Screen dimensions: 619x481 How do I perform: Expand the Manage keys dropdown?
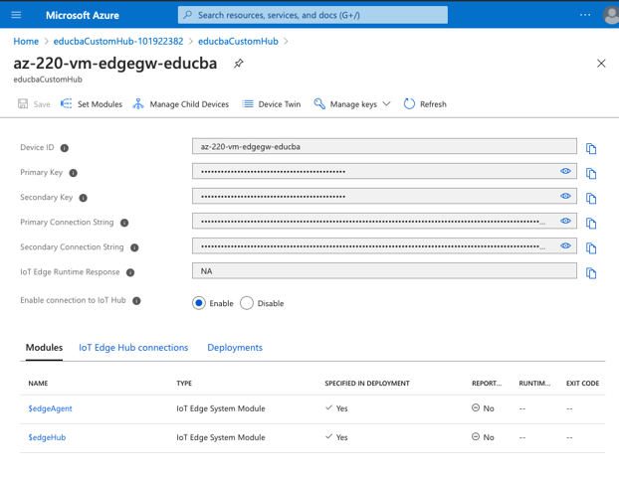352,104
